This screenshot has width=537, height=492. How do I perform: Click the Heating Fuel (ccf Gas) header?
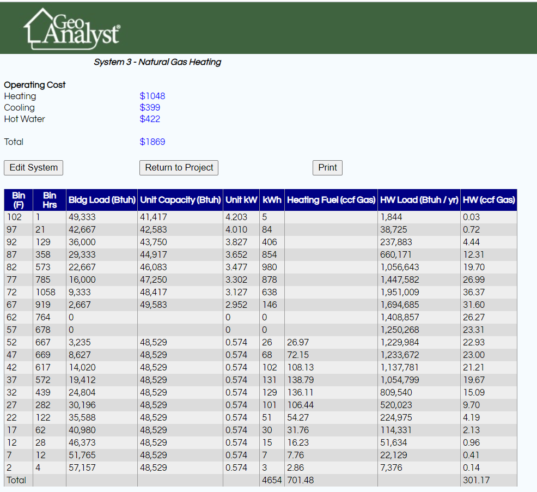(331, 200)
